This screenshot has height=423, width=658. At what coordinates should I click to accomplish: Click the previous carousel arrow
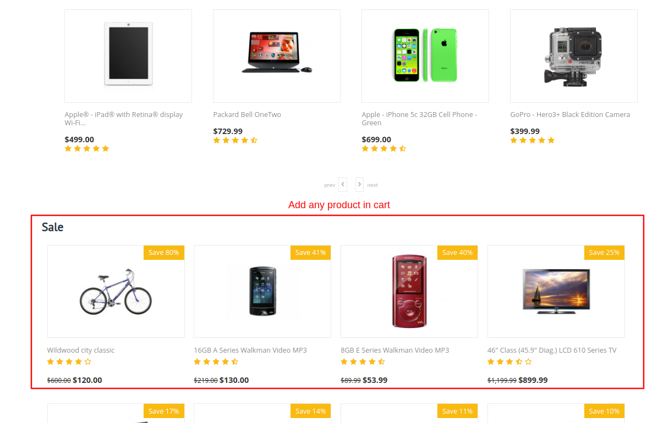coord(343,185)
